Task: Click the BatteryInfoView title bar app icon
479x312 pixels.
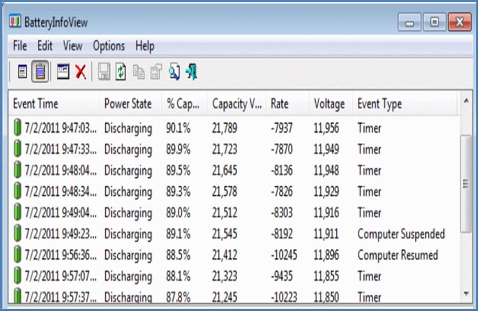Action: [15, 22]
